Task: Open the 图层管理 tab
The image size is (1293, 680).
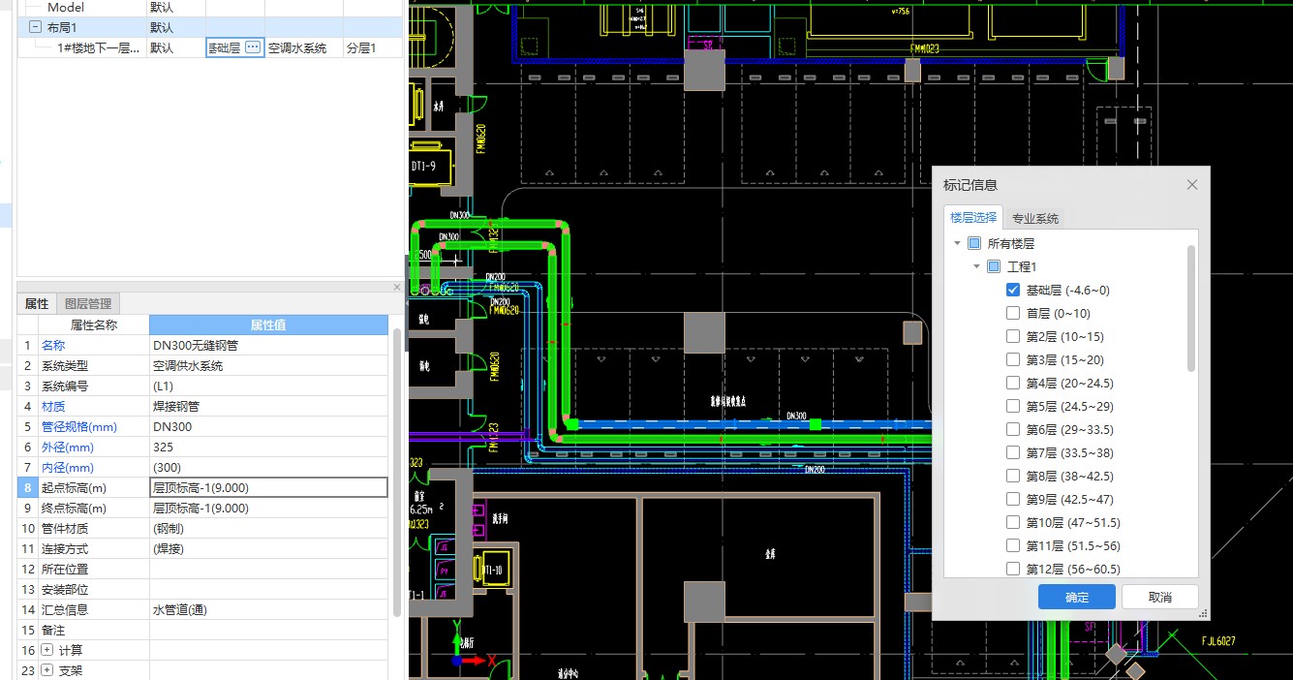Action: click(88, 304)
